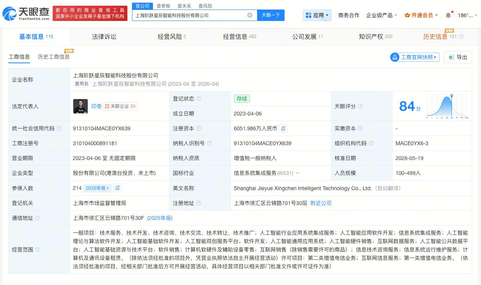
Task: Open the insured persons trend chart icon
Action: point(117,188)
